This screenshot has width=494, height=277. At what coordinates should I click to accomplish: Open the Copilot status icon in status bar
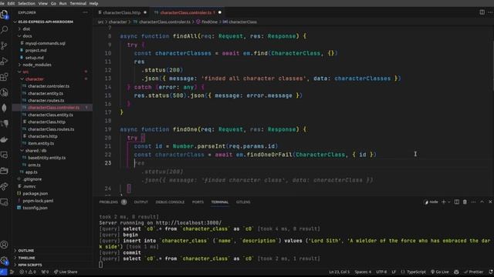[x=456, y=272]
